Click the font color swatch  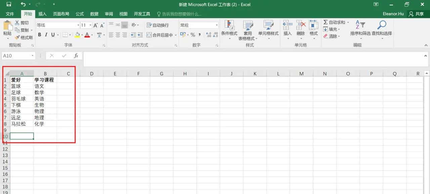click(x=87, y=35)
